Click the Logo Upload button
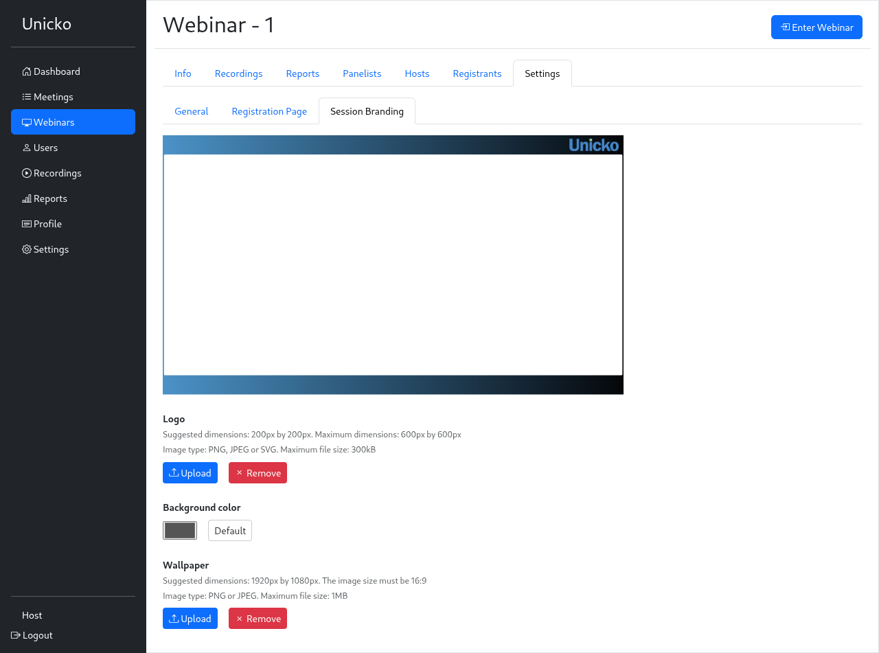 [x=190, y=473]
